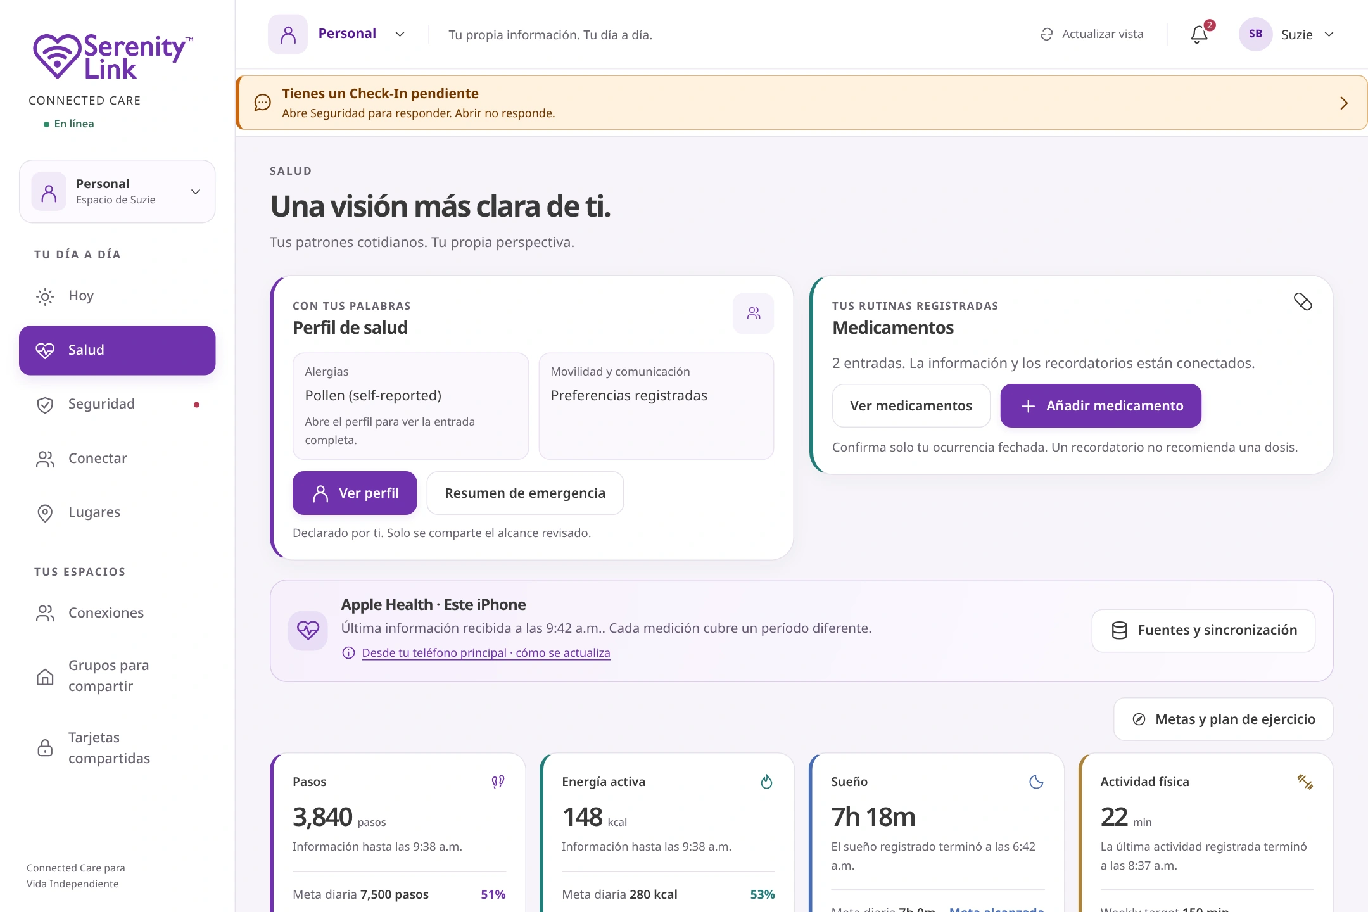
Task: Click the footsteps icon on Pasos card
Action: [498, 782]
